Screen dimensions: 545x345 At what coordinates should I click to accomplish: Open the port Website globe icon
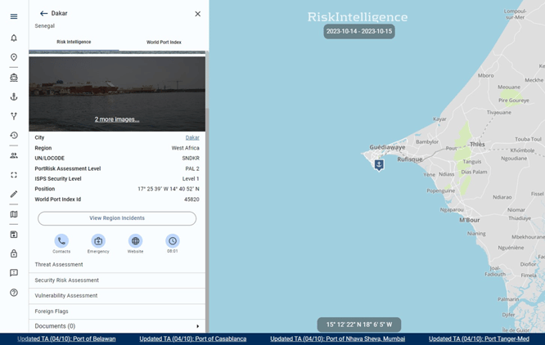[135, 241]
